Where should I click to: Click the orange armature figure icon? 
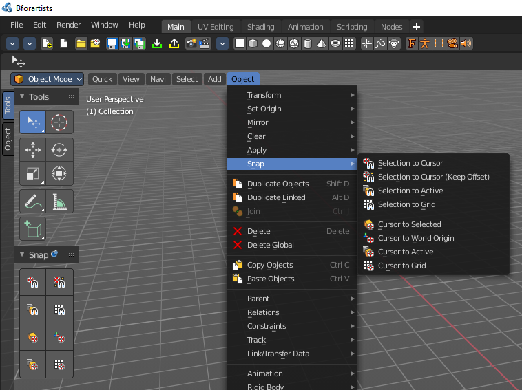pos(425,43)
